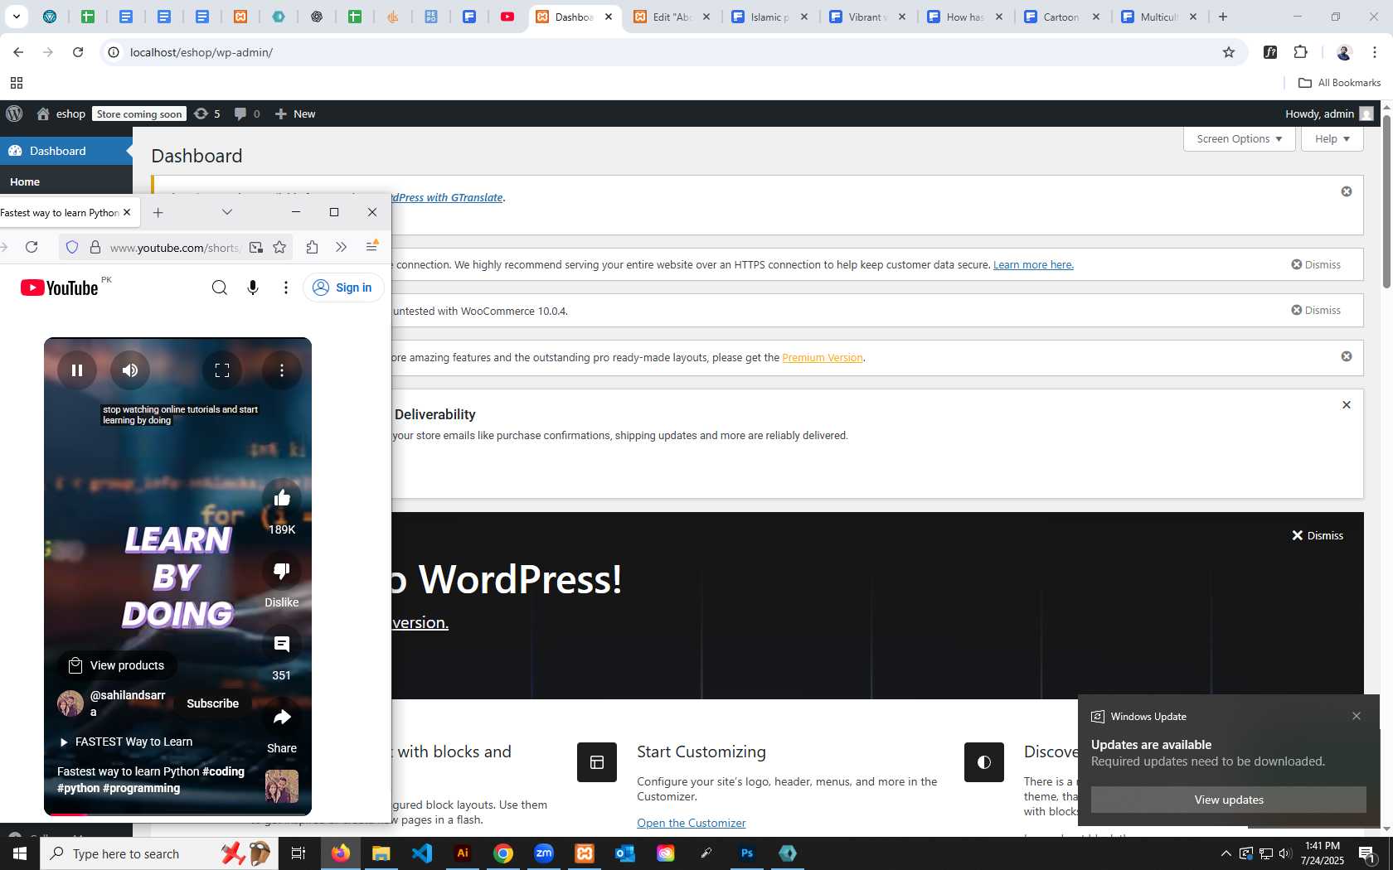1393x870 pixels.
Task: Open Firefox extensions puzzle icon
Action: [x=312, y=247]
